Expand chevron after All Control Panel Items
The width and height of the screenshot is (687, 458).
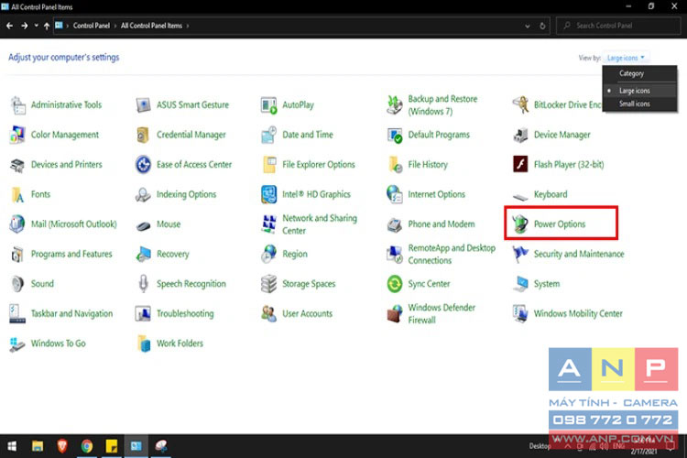tap(188, 26)
